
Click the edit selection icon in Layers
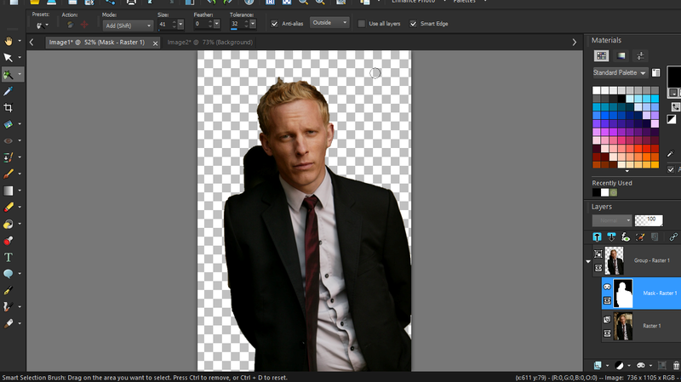pyautogui.click(x=640, y=237)
